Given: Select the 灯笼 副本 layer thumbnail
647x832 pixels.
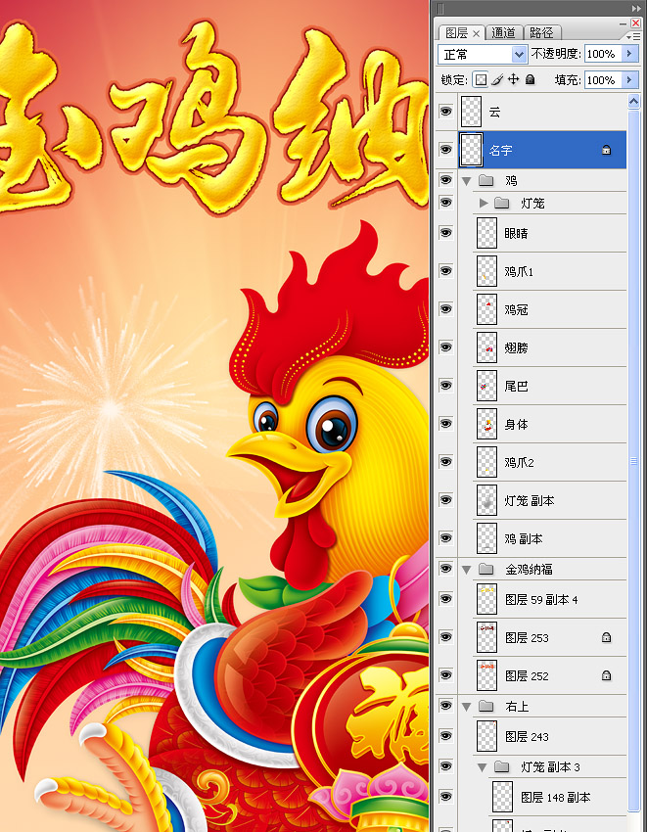Looking at the screenshot, I should (x=486, y=500).
